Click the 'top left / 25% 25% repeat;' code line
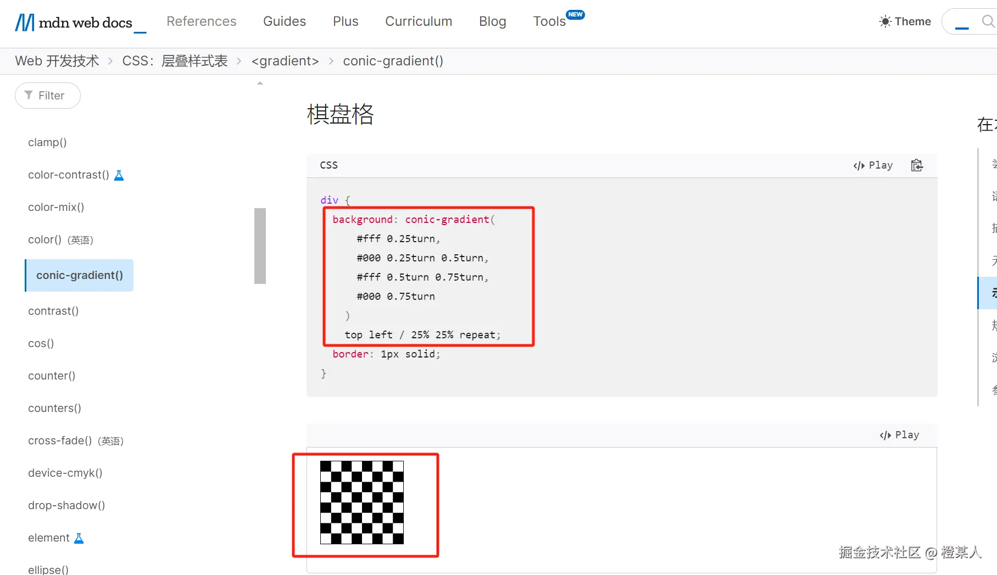Image resolution: width=997 pixels, height=575 pixels. [x=422, y=335]
